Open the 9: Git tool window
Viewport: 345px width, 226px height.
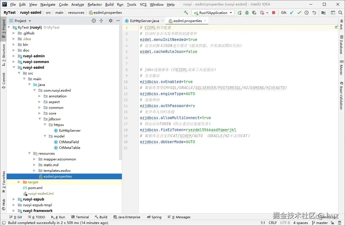(16, 217)
